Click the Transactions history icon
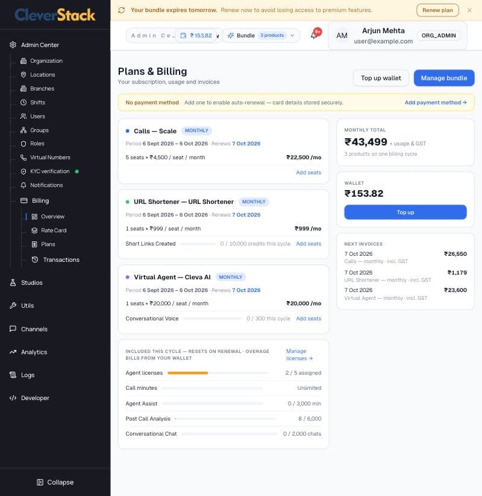The image size is (482, 496). (x=35, y=259)
